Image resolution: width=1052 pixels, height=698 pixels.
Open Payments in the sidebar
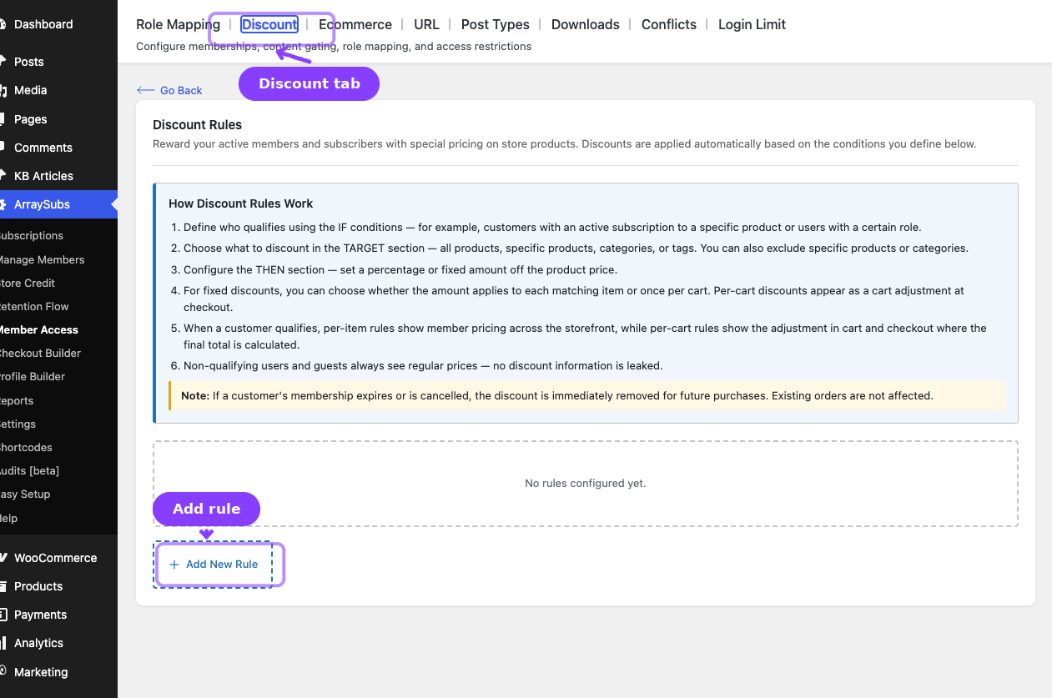[58, 615]
